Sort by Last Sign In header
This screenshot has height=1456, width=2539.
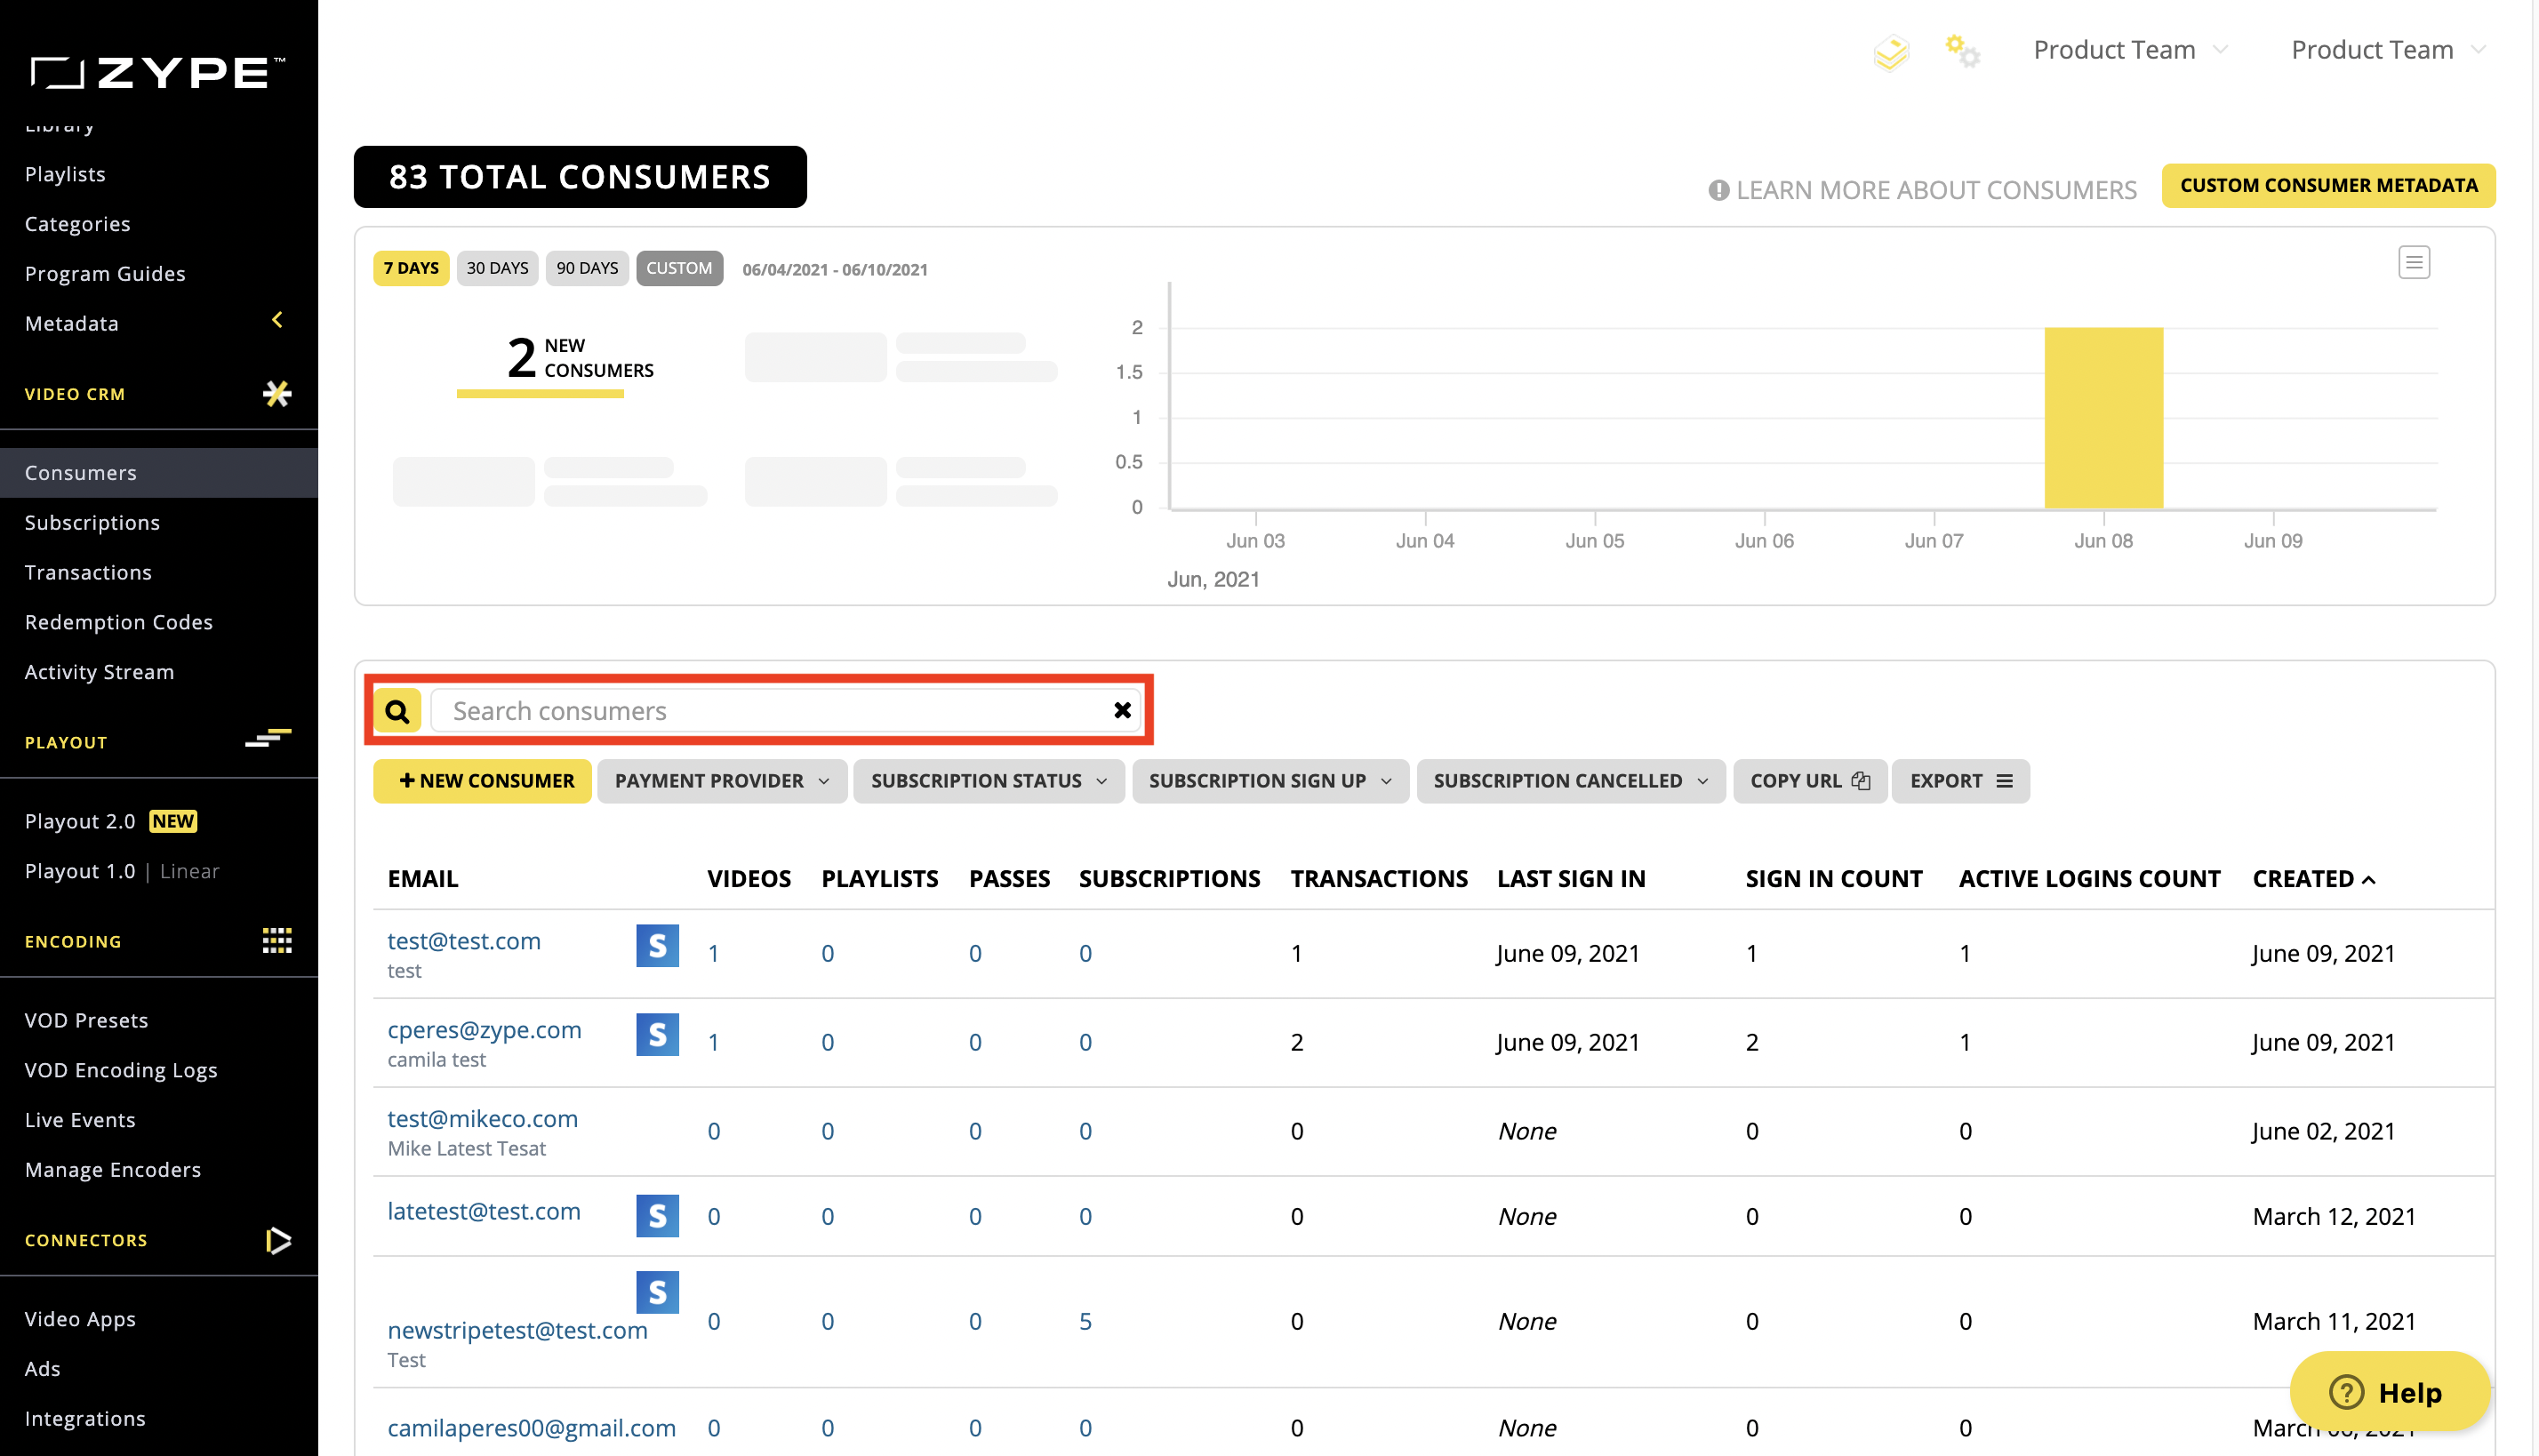pyautogui.click(x=1571, y=879)
